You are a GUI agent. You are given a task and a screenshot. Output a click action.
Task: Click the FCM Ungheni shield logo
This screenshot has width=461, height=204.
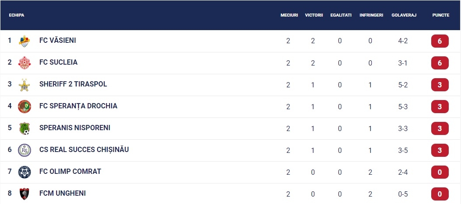click(x=24, y=194)
